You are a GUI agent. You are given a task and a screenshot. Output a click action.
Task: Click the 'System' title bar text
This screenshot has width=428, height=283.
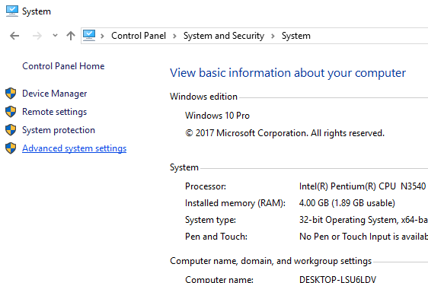(x=37, y=11)
